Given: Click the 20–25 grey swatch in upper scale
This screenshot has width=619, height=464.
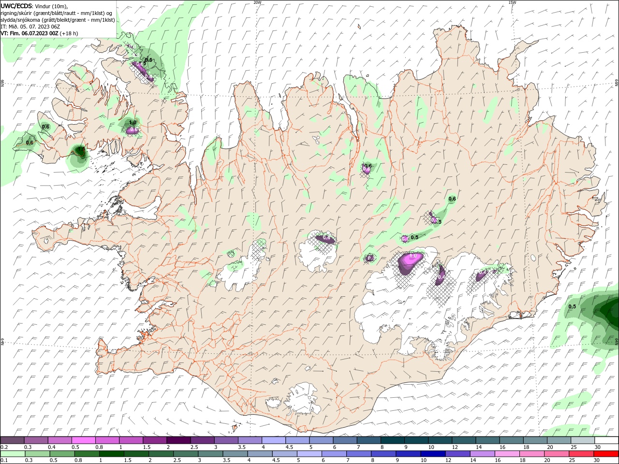Looking at the screenshot, I should pos(559,440).
